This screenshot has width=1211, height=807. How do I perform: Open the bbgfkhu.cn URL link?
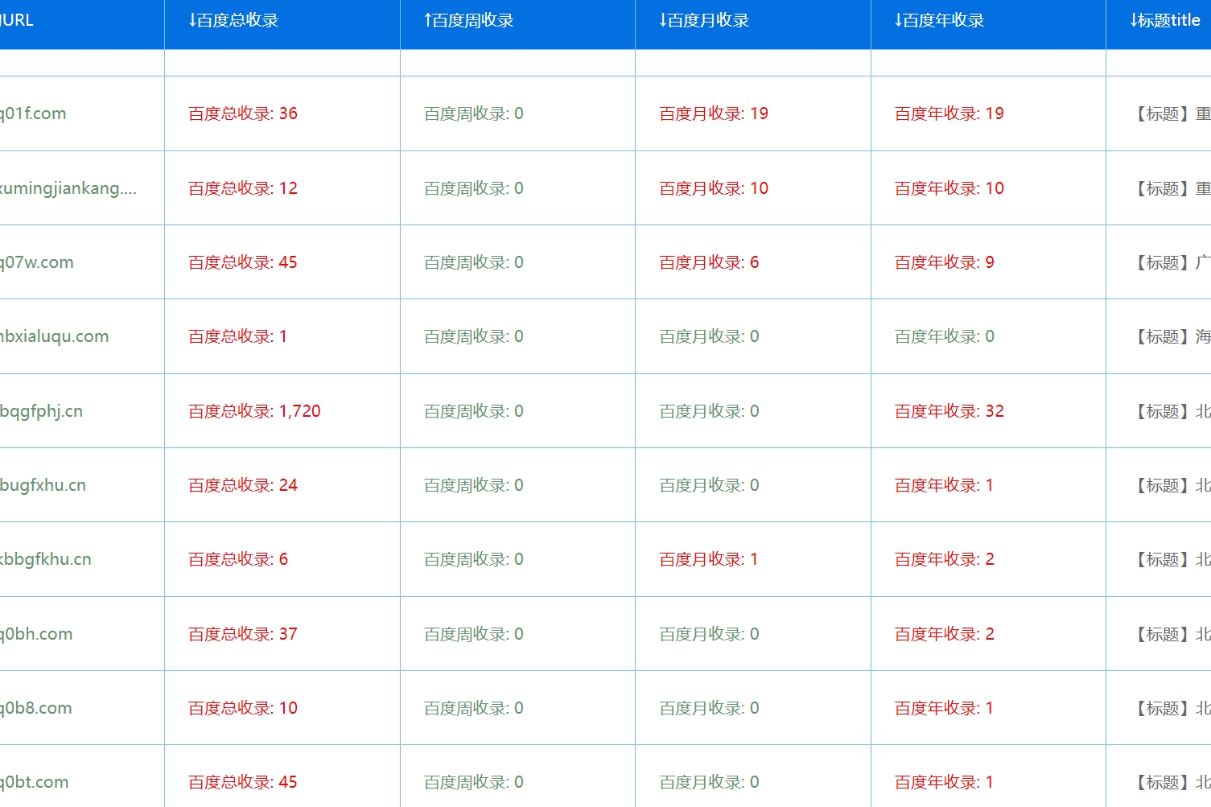(46, 559)
